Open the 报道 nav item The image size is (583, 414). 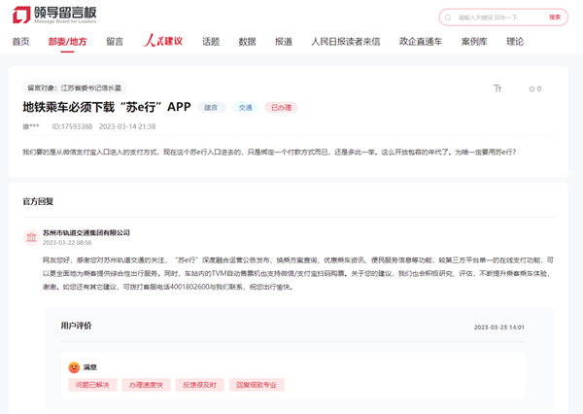tap(284, 41)
